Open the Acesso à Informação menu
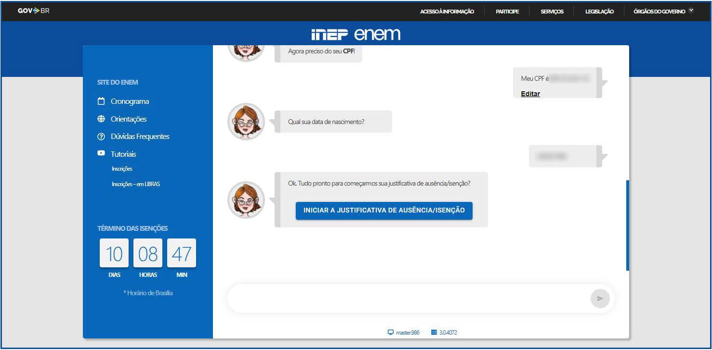This screenshot has height=350, width=712. (x=447, y=12)
